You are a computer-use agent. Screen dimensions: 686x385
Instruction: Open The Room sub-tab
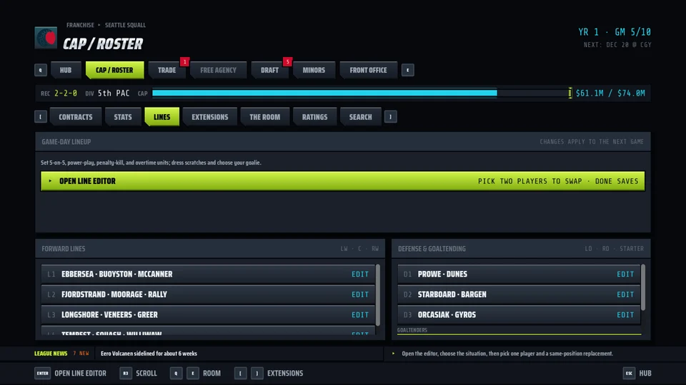click(264, 117)
